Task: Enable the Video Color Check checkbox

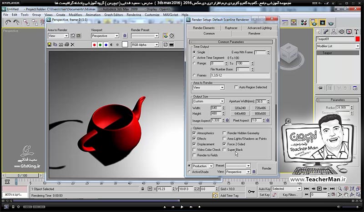Action: [x=194, y=150]
